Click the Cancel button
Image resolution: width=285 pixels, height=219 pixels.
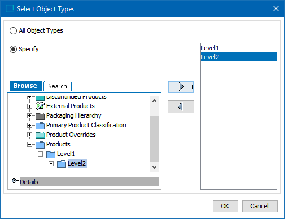click(260, 206)
